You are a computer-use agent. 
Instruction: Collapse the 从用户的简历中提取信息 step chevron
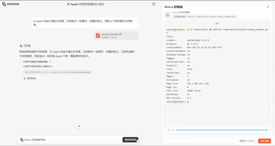tap(50, 62)
